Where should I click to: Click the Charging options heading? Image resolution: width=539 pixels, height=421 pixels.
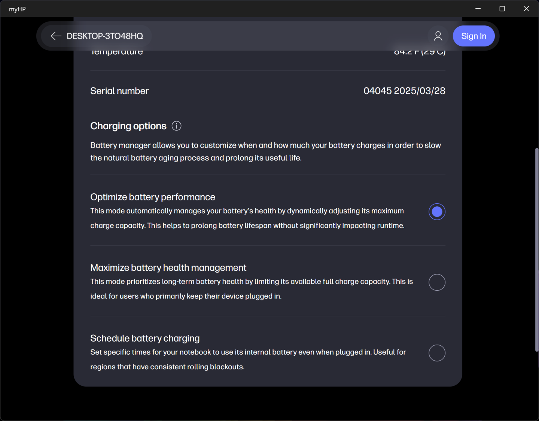[x=128, y=126]
